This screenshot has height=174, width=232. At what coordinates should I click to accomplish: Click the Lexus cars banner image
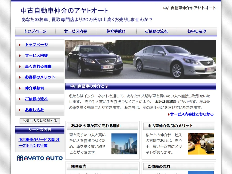[x=140, y=60]
